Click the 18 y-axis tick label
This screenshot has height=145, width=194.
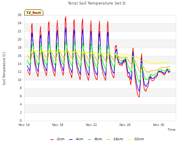19,48
